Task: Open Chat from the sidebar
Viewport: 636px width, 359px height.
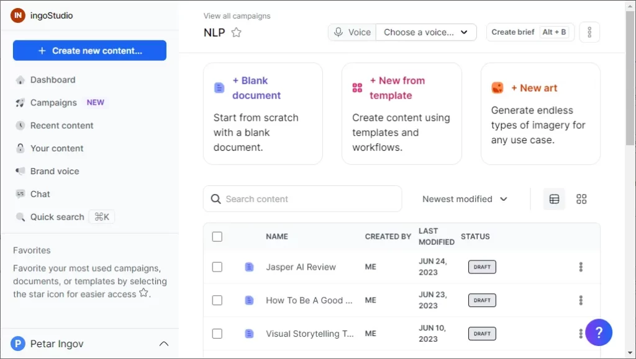Action: [40, 194]
